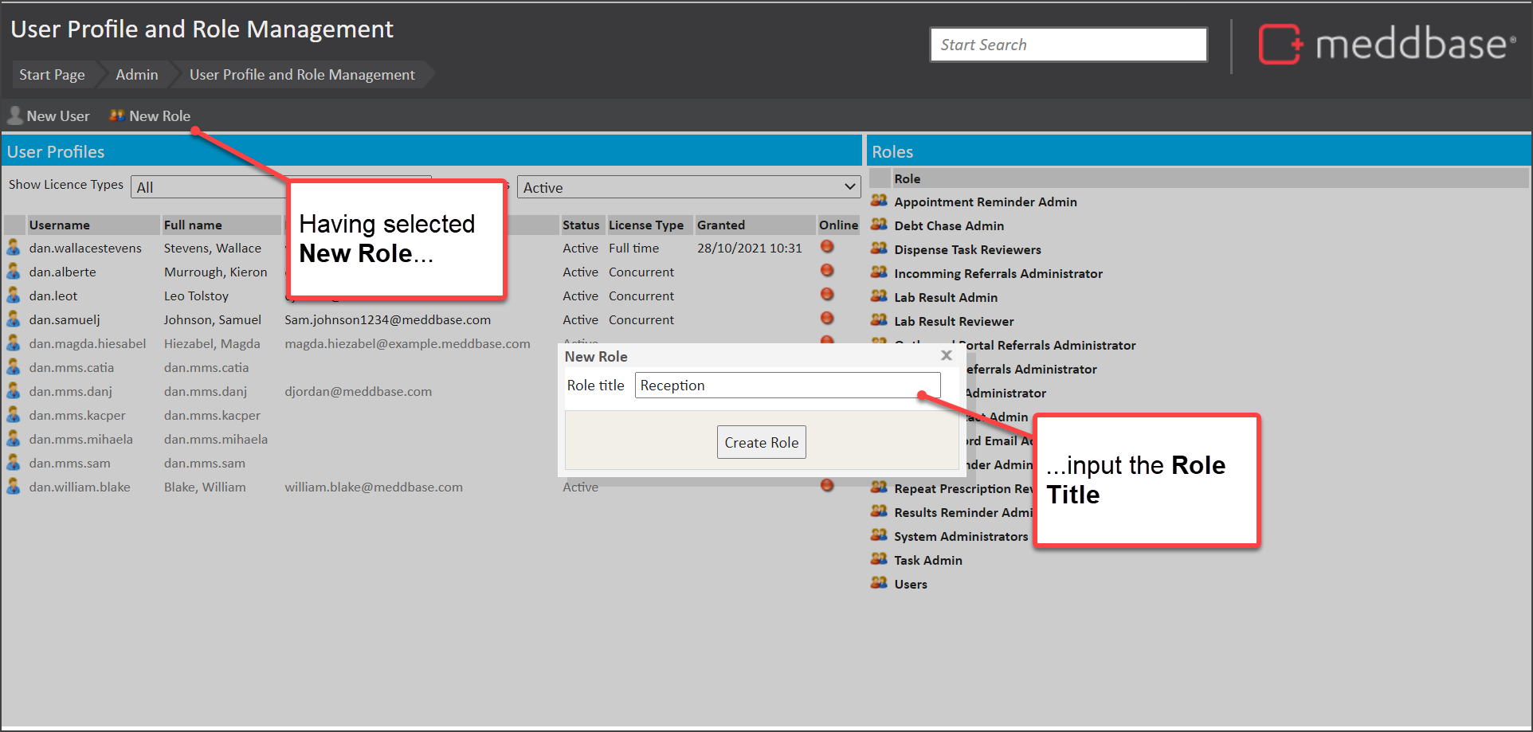Open the Show Licence Types dropdown
The image size is (1533, 732).
[209, 187]
